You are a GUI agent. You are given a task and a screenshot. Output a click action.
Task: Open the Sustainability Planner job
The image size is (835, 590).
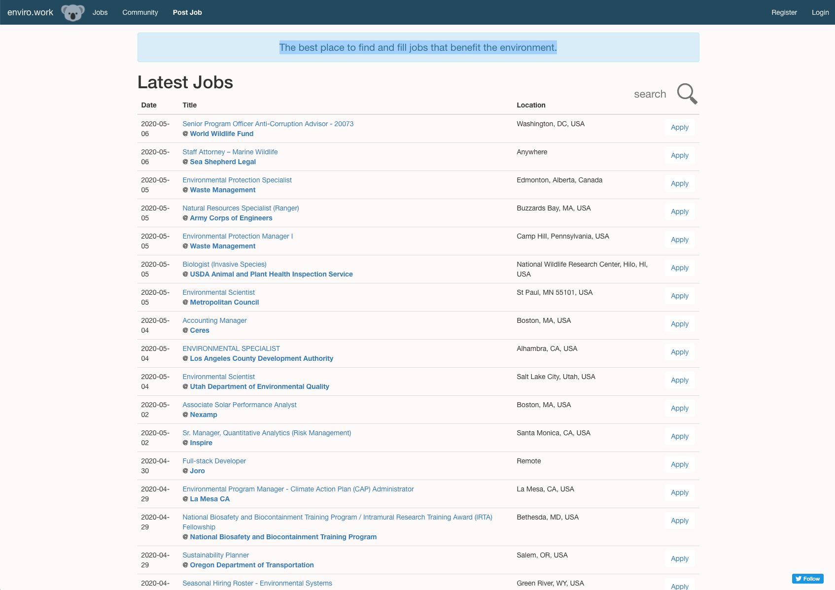215,555
